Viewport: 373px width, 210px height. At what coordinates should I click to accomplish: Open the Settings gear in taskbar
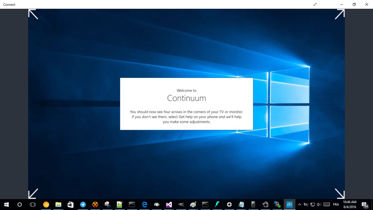[x=229, y=205]
